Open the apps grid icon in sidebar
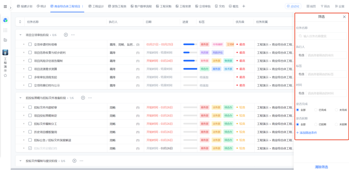 (x=5, y=30)
